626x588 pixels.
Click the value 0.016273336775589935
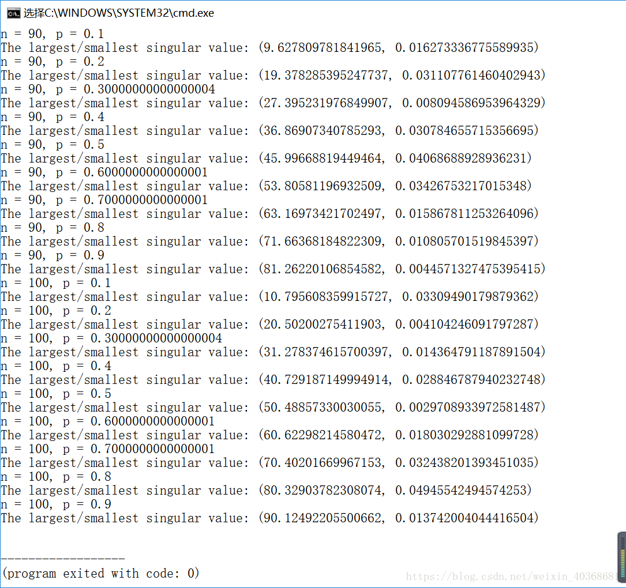pos(463,48)
